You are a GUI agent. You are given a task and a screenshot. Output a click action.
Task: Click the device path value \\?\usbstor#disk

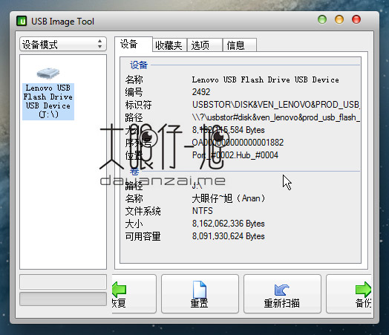[x=275, y=117]
